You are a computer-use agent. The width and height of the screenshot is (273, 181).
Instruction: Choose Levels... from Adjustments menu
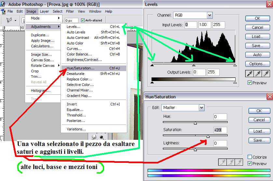pyautogui.click(x=94, y=27)
